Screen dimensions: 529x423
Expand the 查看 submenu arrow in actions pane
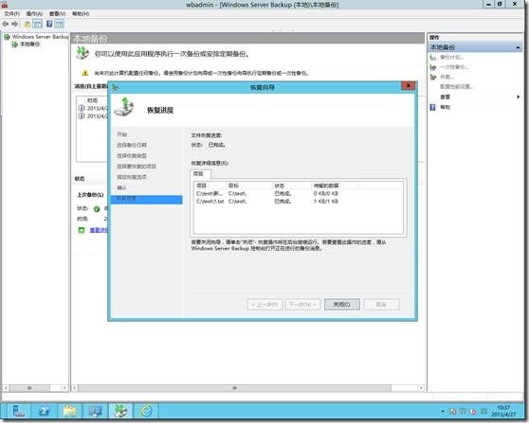519,97
